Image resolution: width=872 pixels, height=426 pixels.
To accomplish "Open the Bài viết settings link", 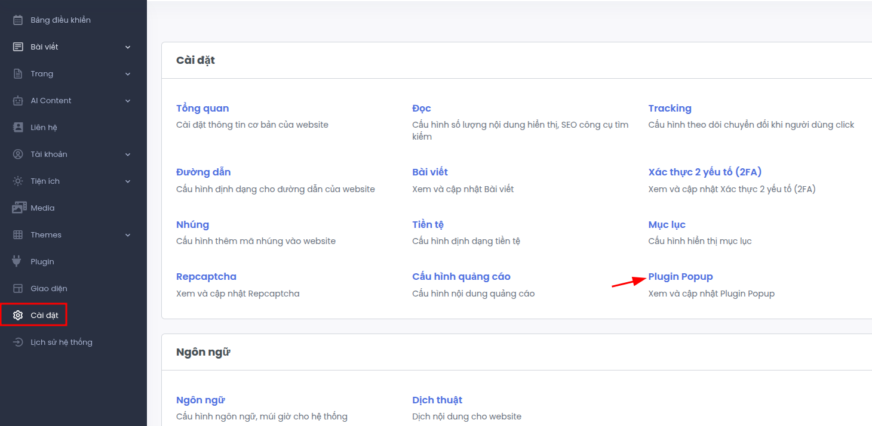I will (430, 172).
